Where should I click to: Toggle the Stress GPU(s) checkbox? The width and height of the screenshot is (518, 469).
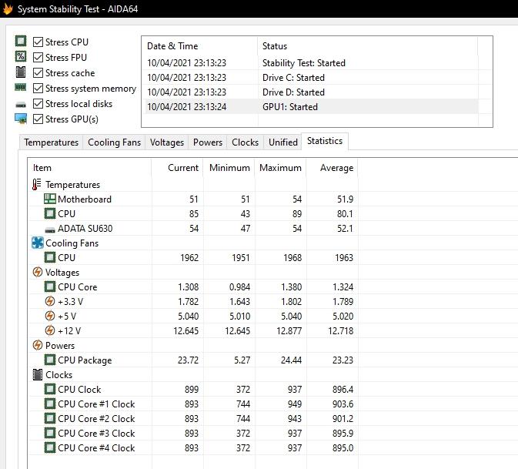[x=38, y=119]
